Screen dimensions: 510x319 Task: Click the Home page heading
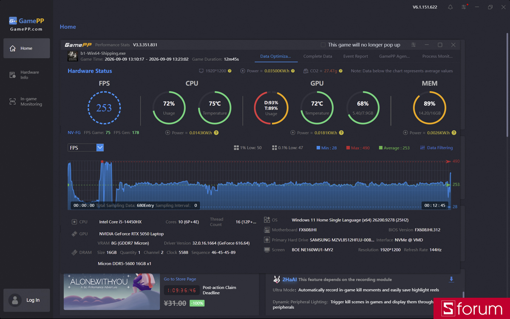(x=68, y=26)
